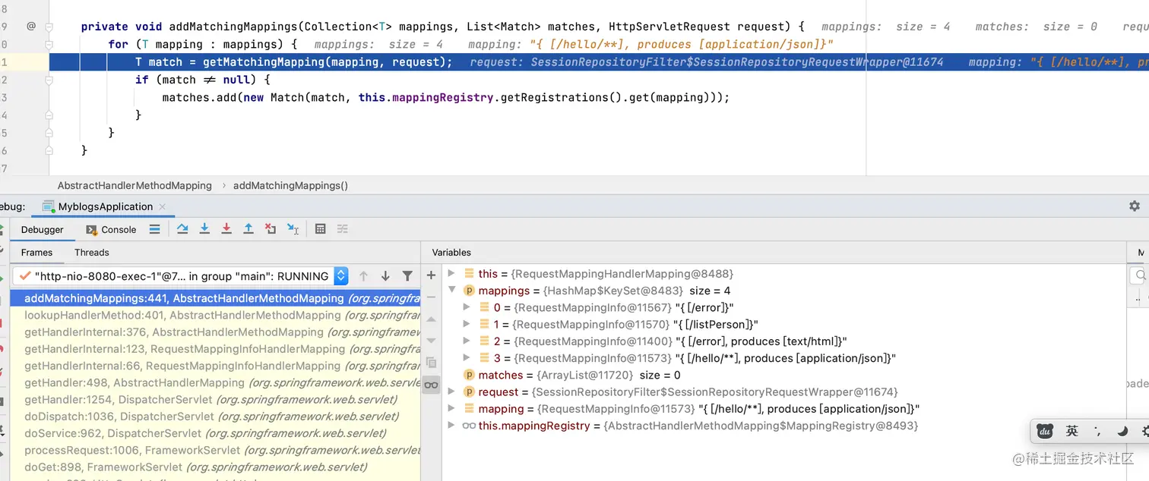
Task: Expand mappings entry 2 produces text/html
Action: (467, 341)
